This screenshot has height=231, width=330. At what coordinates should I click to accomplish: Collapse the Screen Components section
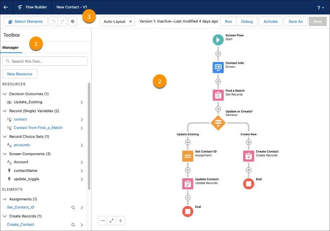(5, 154)
